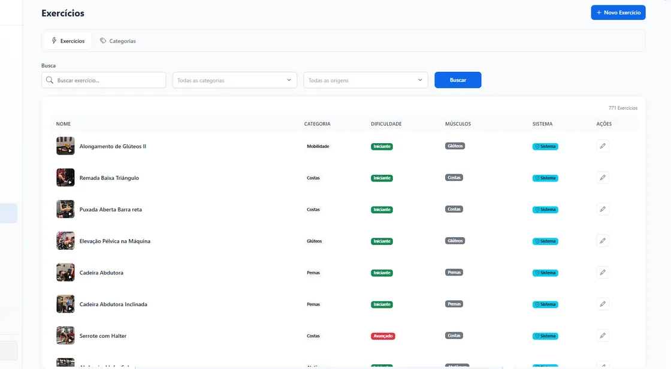Screen dimensions: 671x369
Task: Edit the Cadeira Abdutora Inclinada exercise
Action: coord(603,304)
